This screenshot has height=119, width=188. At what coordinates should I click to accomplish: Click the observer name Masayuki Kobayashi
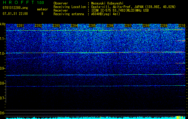107,3
